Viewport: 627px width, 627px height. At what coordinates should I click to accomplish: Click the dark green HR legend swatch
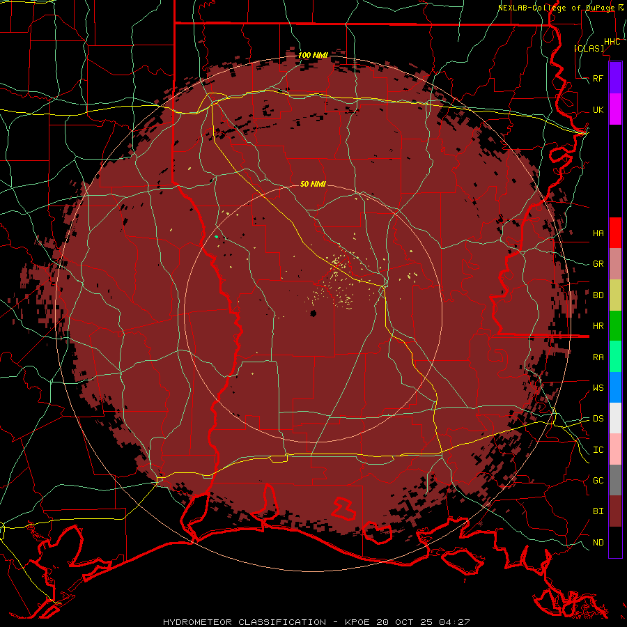pos(615,326)
